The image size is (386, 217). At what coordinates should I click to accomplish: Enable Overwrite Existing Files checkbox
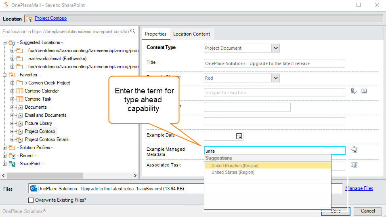pos(31,200)
